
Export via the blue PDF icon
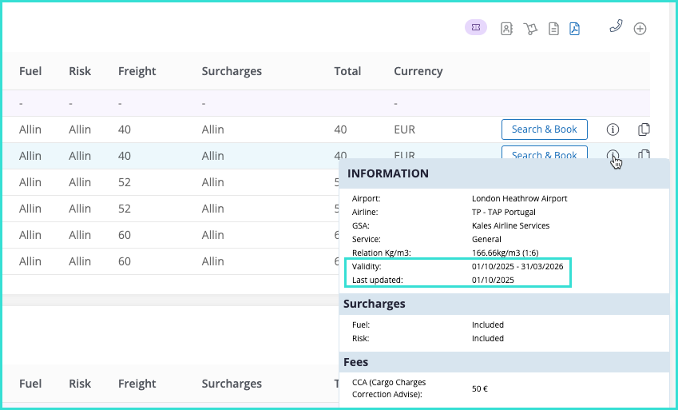click(575, 29)
